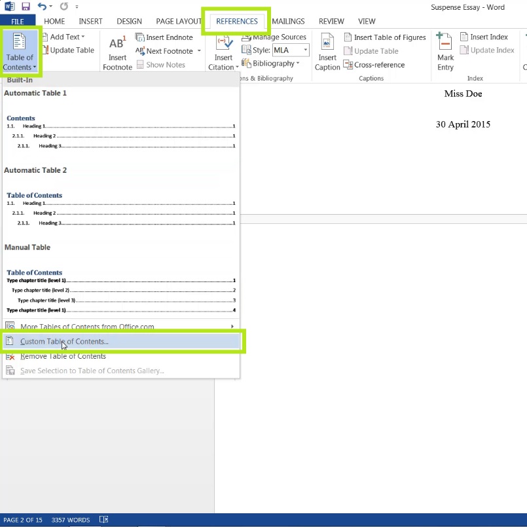The width and height of the screenshot is (527, 527).
Task: Switch to the DESIGN tab
Action: (x=129, y=22)
